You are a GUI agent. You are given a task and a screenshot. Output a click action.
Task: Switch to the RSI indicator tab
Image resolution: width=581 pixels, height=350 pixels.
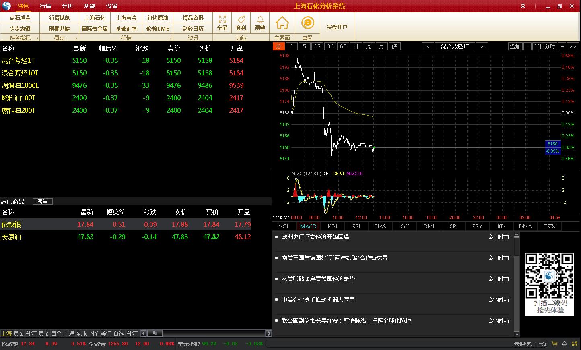[356, 226]
